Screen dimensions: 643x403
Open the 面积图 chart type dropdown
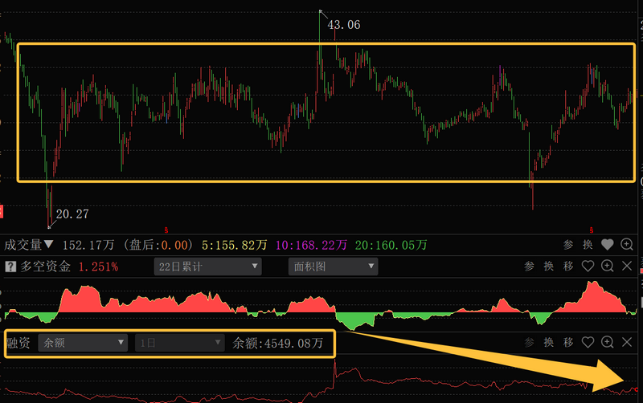click(329, 267)
